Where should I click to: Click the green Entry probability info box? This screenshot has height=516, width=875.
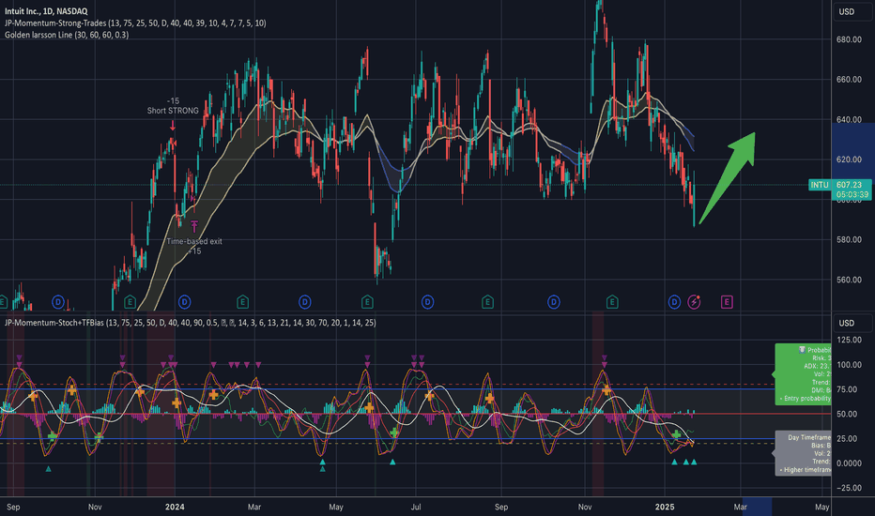(x=803, y=373)
